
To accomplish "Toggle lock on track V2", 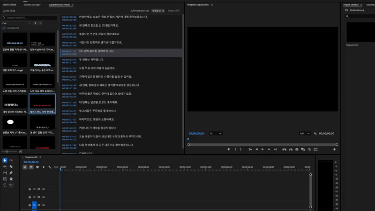I will [x=30, y=197].
